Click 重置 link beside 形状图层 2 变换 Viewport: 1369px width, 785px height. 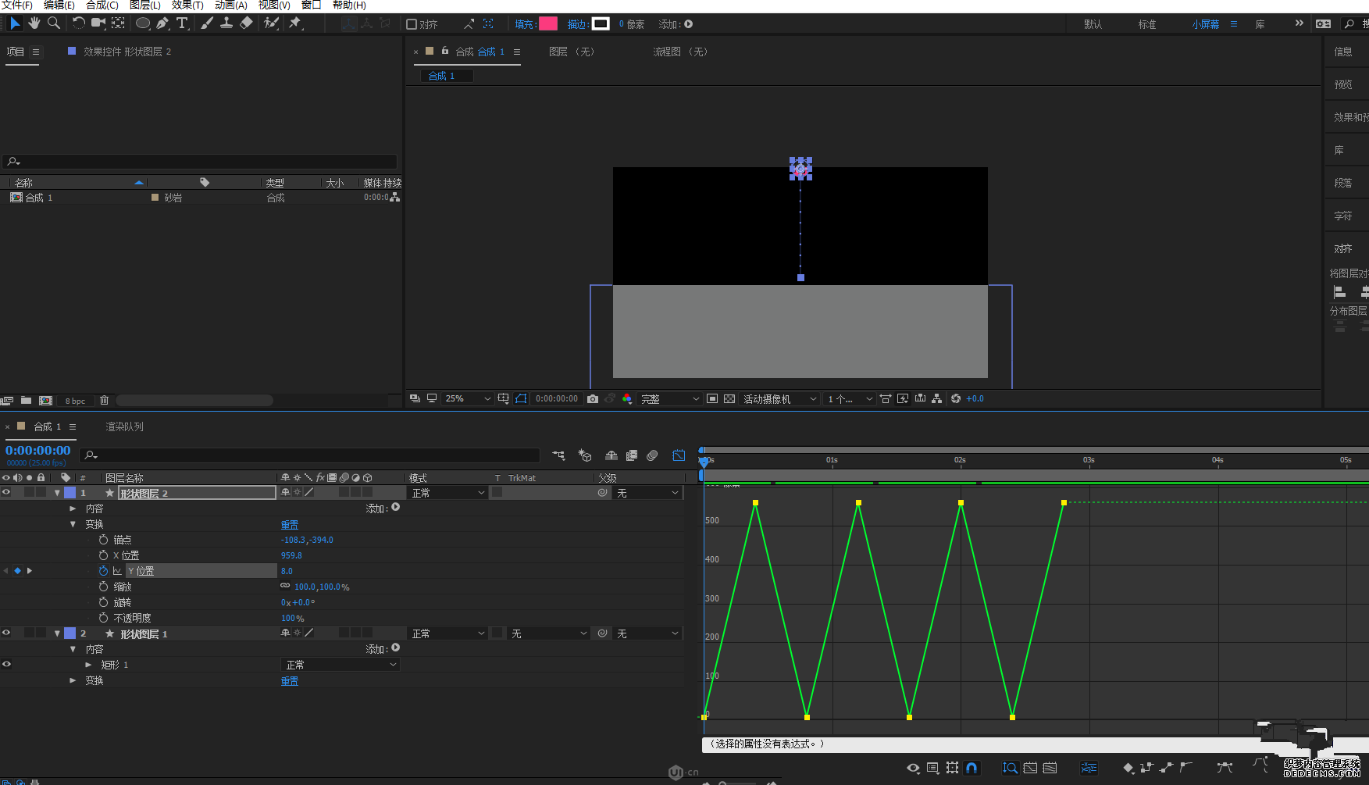pos(290,525)
